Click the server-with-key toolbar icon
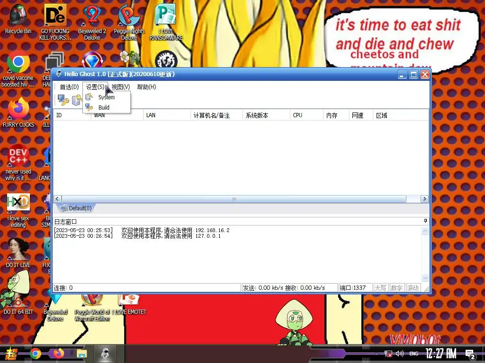 point(77,100)
